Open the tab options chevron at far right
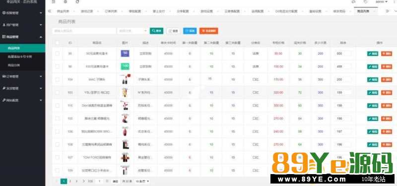 point(395,11)
